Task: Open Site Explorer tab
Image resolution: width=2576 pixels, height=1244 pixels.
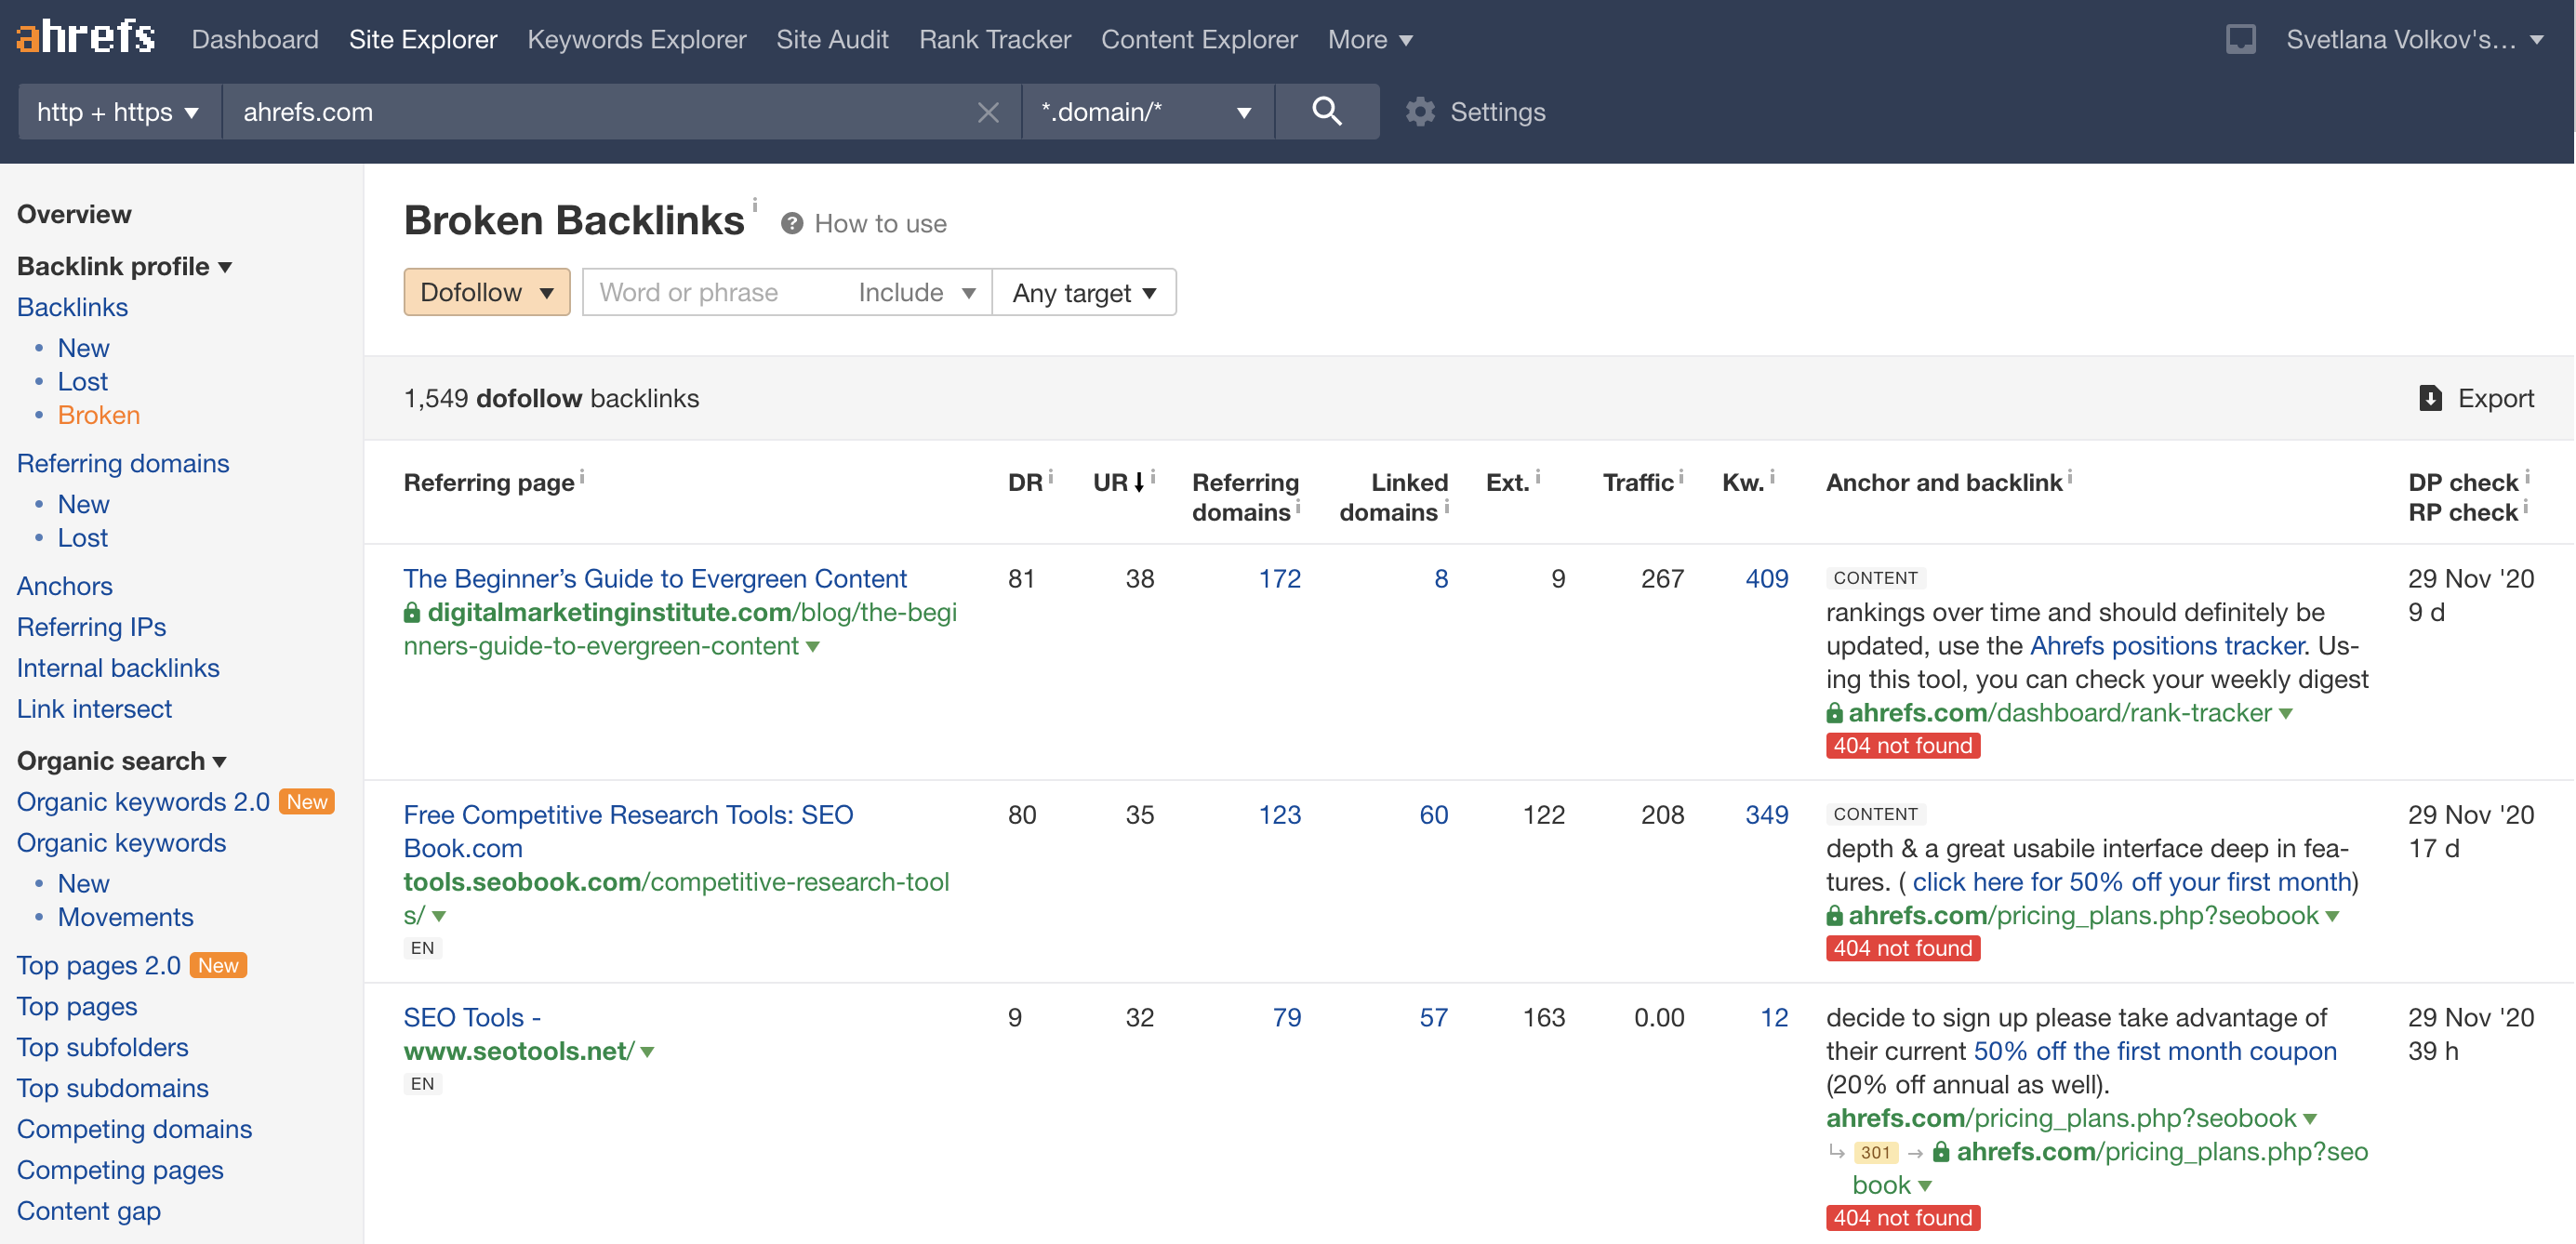Action: 423,39
